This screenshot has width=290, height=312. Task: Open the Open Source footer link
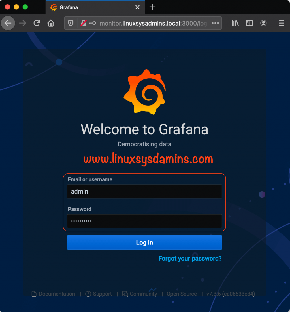point(182,294)
